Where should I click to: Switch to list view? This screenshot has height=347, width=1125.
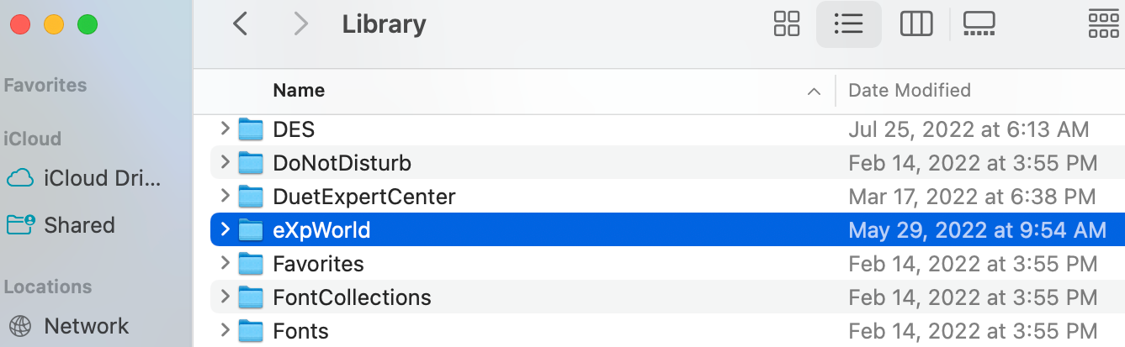pos(848,24)
